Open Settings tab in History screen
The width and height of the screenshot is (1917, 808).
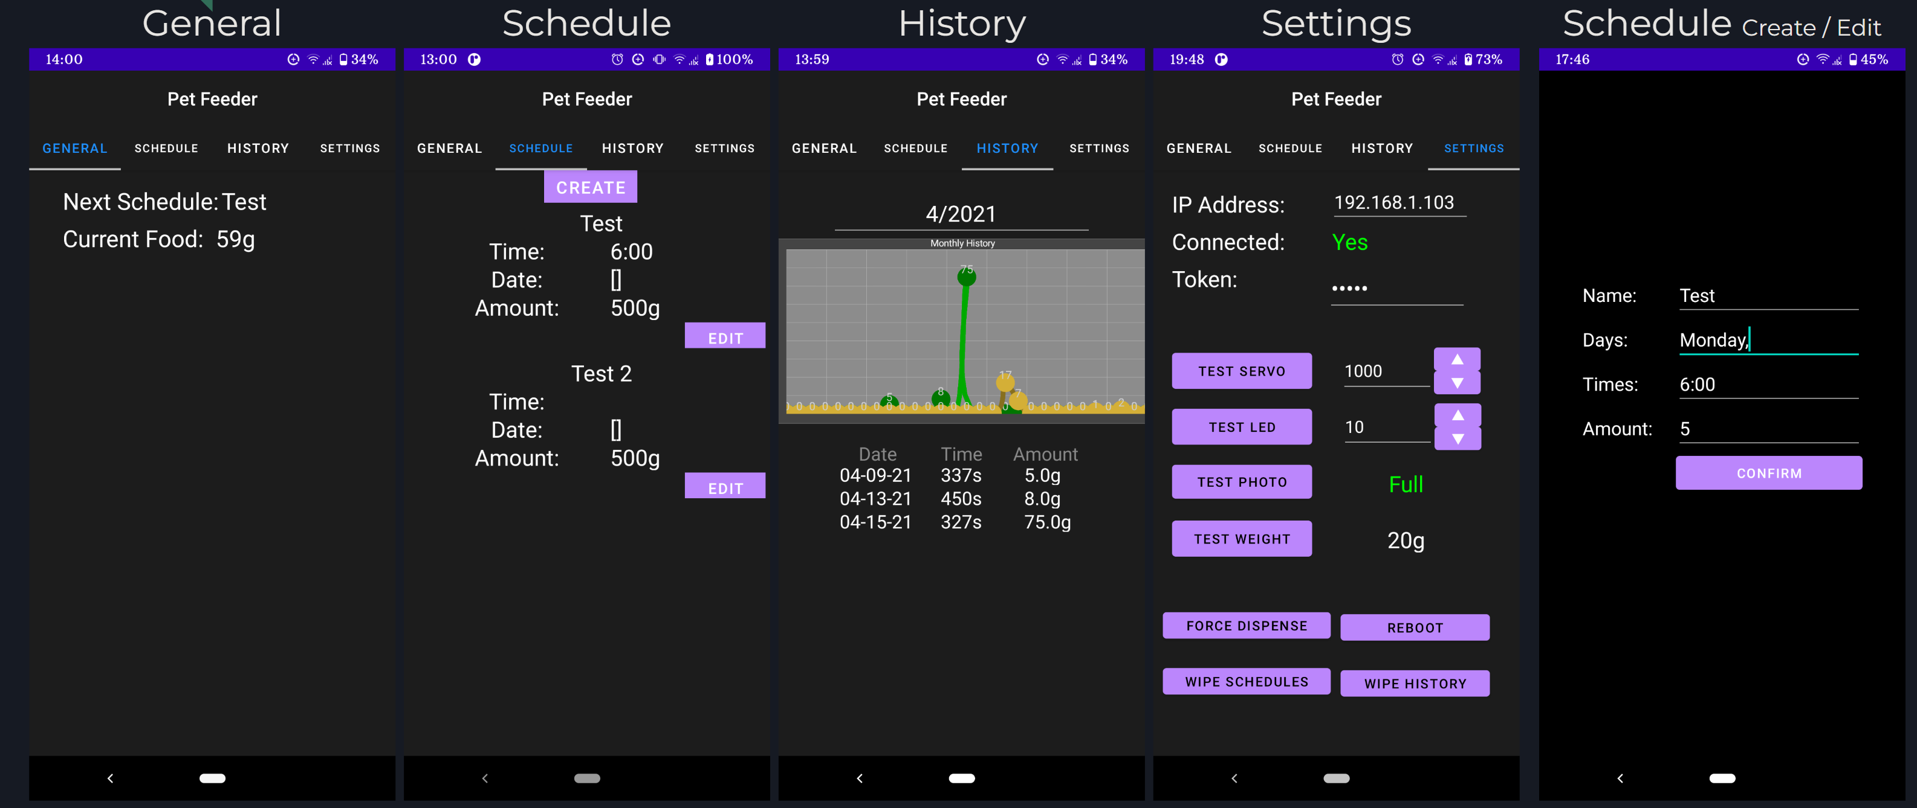click(x=1098, y=149)
